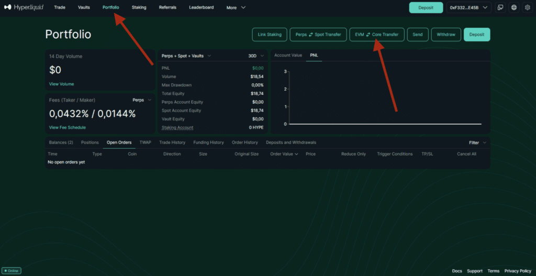Open EVM Core Transfer

coord(377,35)
